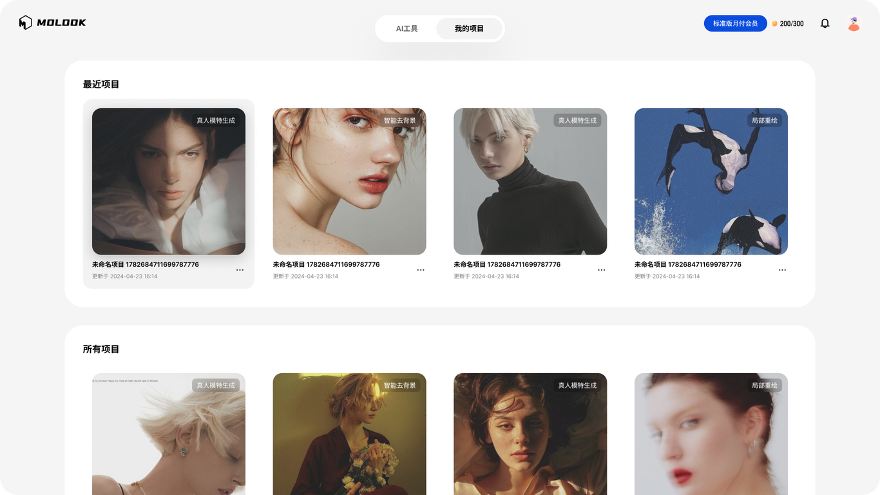Open the user avatar menu
The image size is (880, 495).
854,23
